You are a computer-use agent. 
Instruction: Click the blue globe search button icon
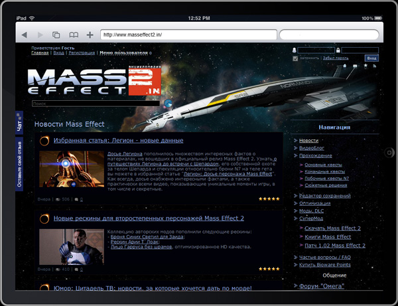point(168,104)
